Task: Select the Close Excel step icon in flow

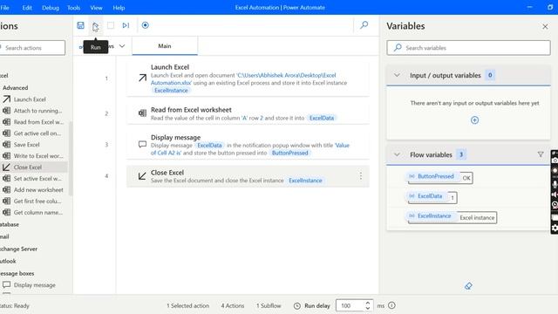Action: [142, 176]
